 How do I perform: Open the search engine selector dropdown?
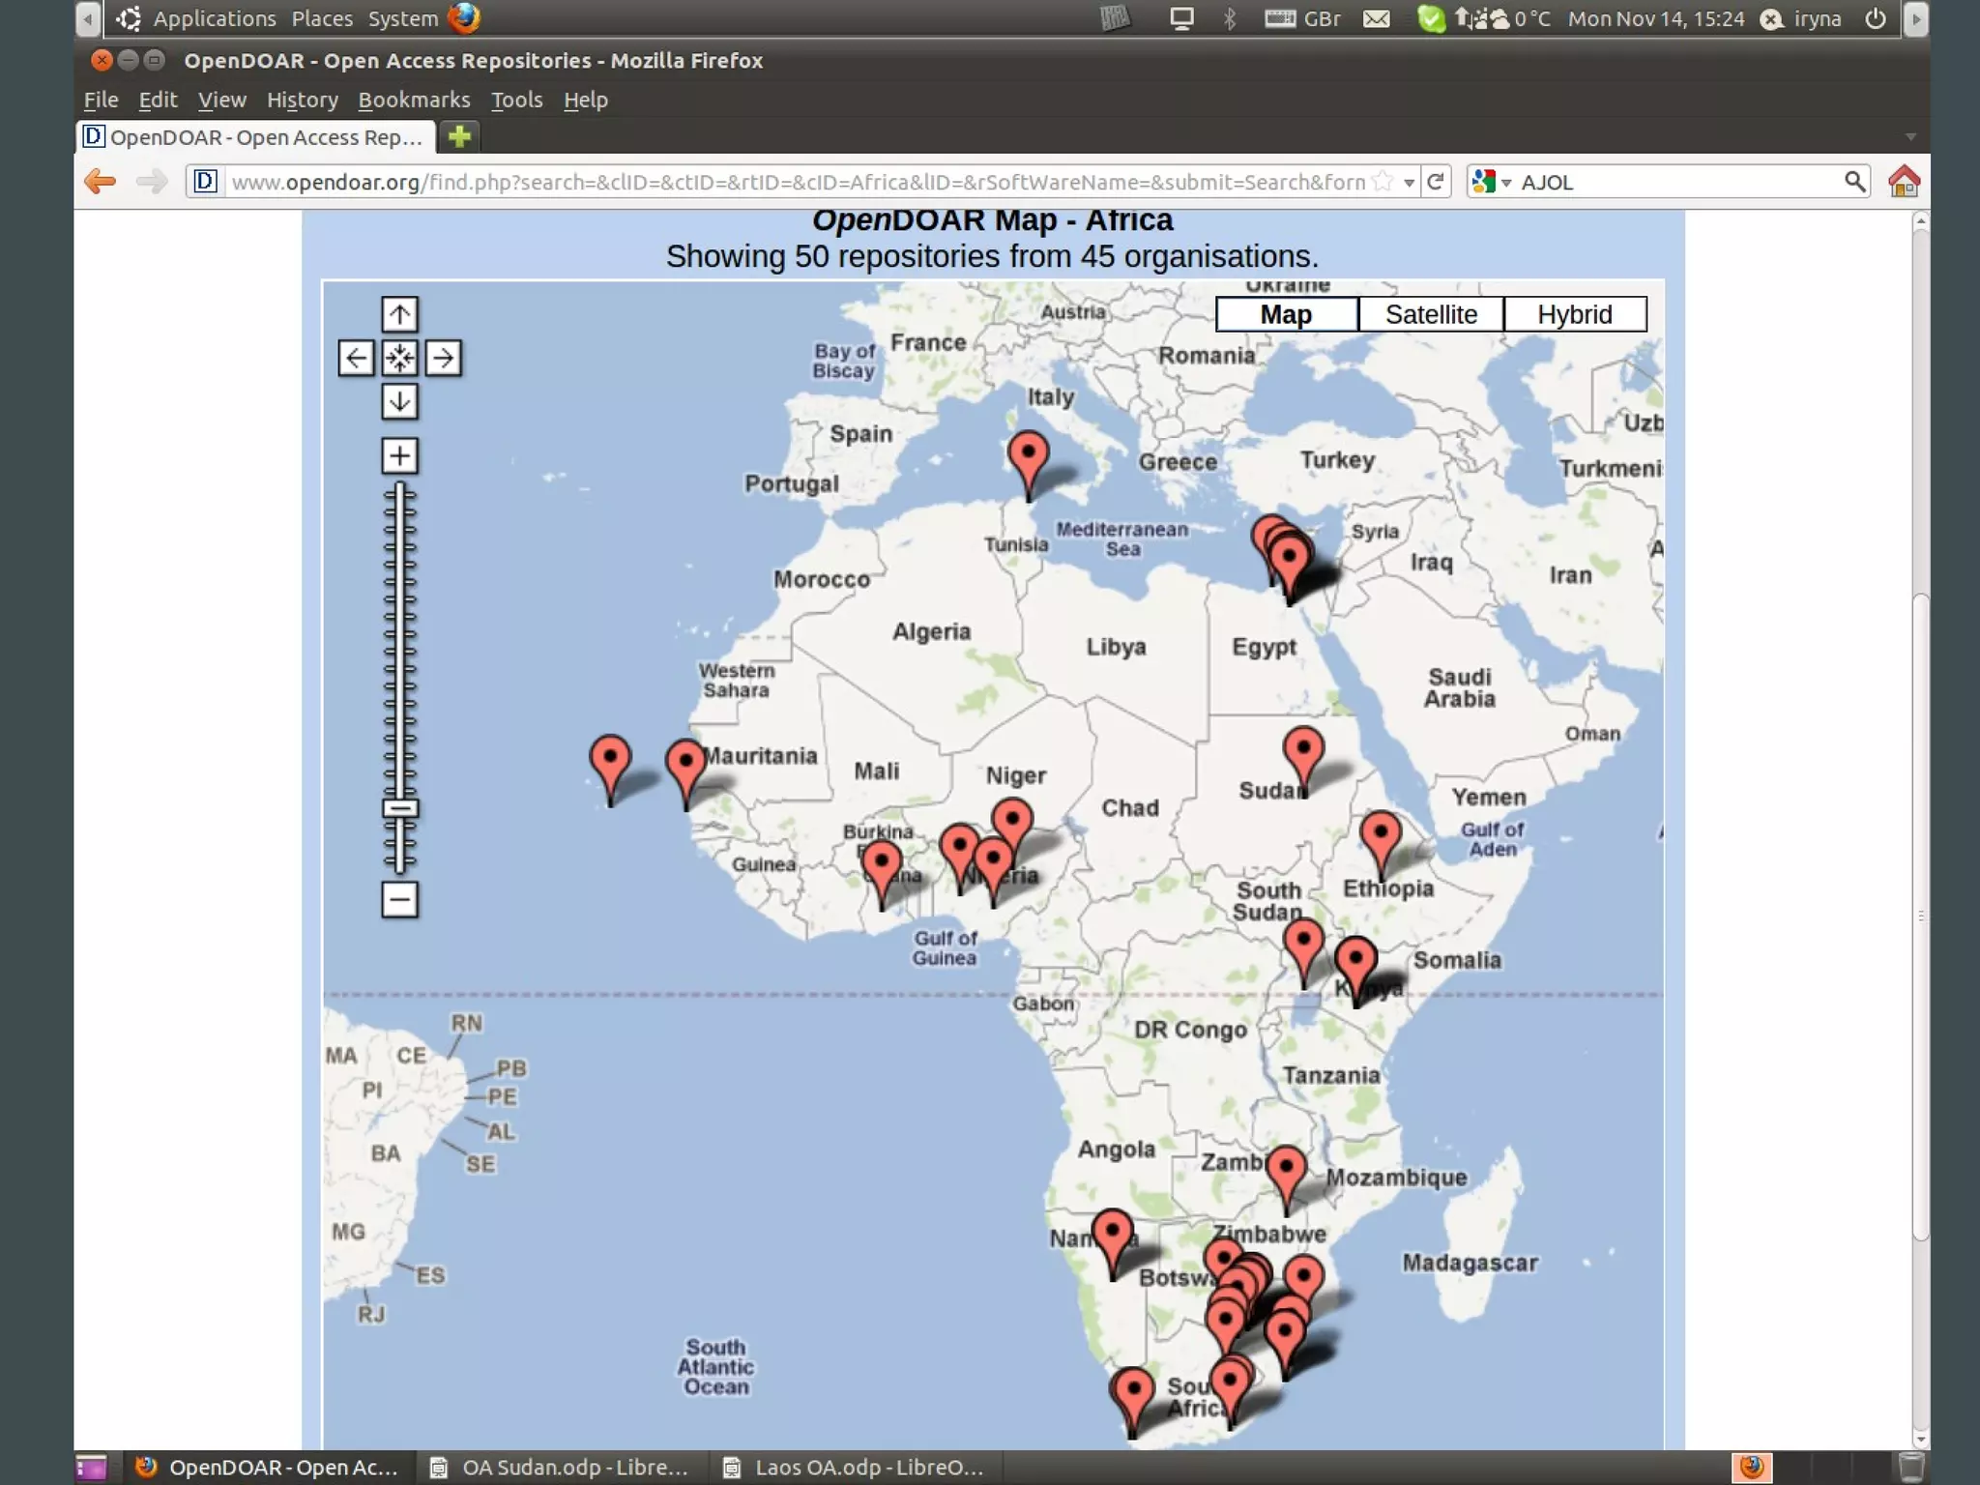click(x=1491, y=182)
